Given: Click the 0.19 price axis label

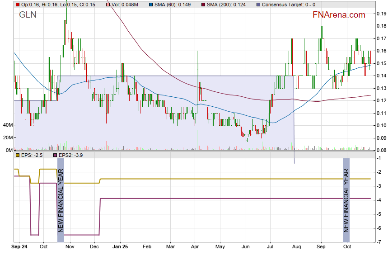Looking at the screenshot, I should click(x=381, y=14).
